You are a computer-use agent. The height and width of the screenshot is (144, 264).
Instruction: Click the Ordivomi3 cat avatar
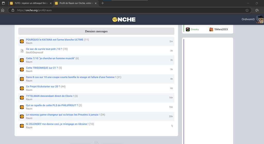pos(260,19)
